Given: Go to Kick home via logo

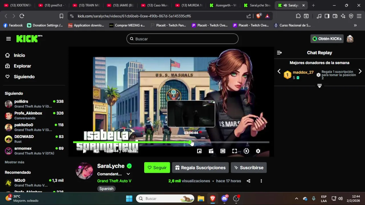Looking at the screenshot, I should click(29, 38).
